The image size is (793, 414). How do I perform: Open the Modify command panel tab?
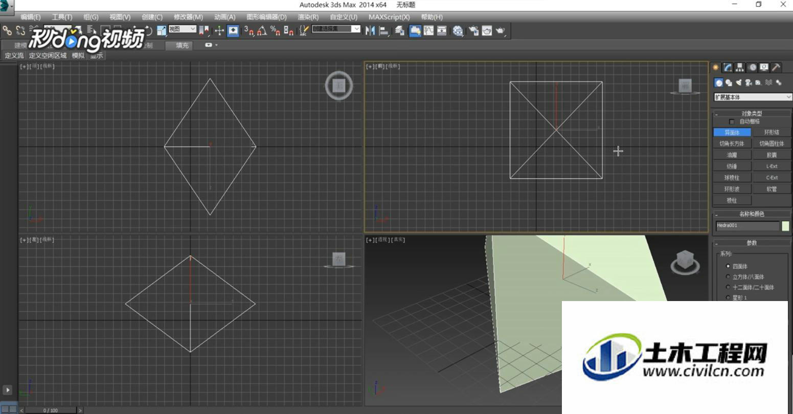click(x=728, y=67)
